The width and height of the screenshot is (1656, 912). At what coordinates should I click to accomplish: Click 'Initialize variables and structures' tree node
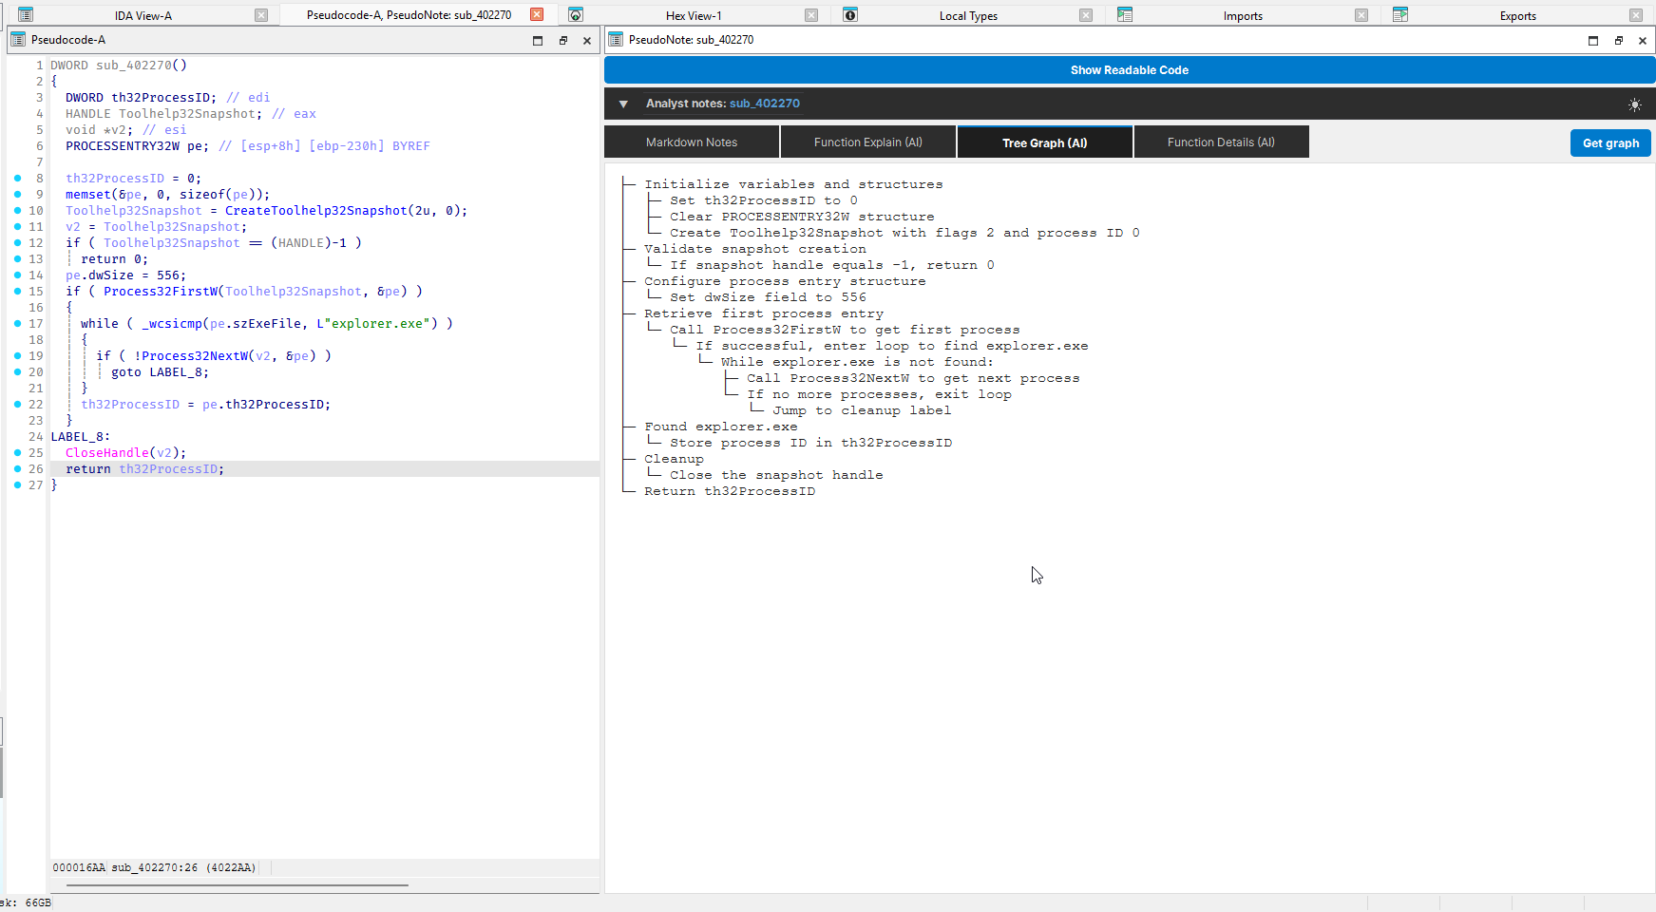(793, 184)
